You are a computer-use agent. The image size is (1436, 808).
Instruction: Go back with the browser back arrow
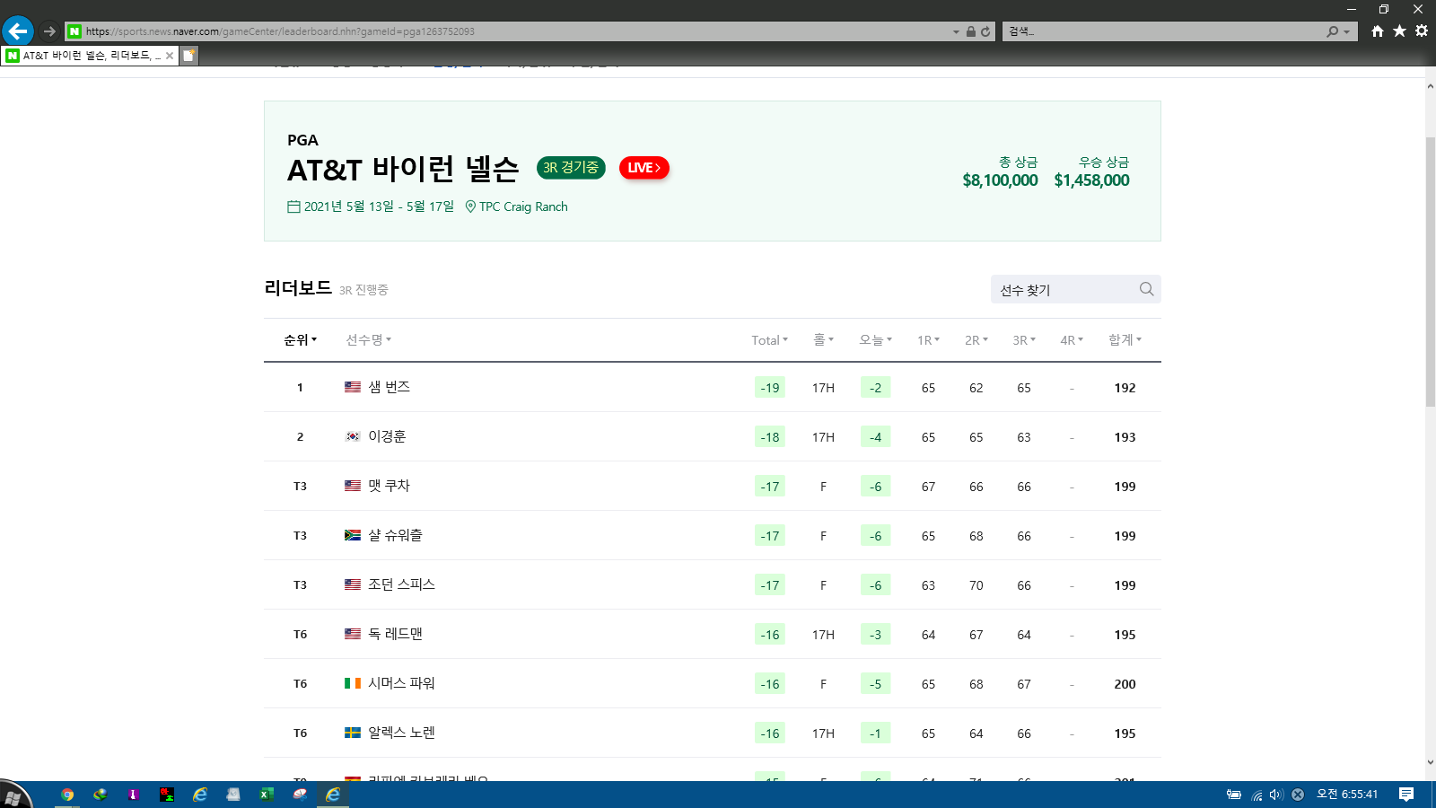[x=18, y=31]
